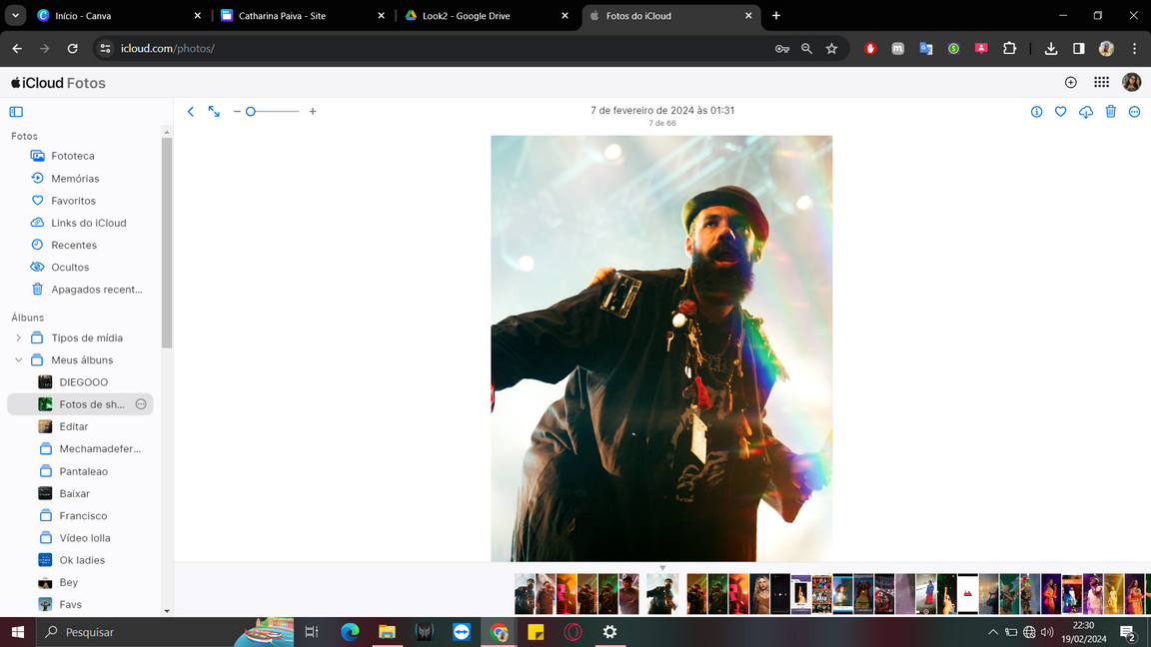Toggle full screen view with expand arrows

click(x=214, y=112)
